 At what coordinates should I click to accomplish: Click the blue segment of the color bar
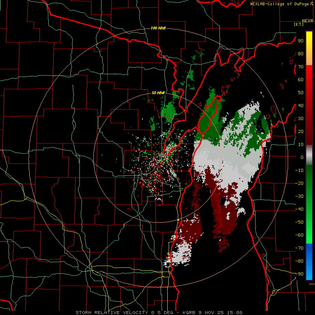coord(309,262)
